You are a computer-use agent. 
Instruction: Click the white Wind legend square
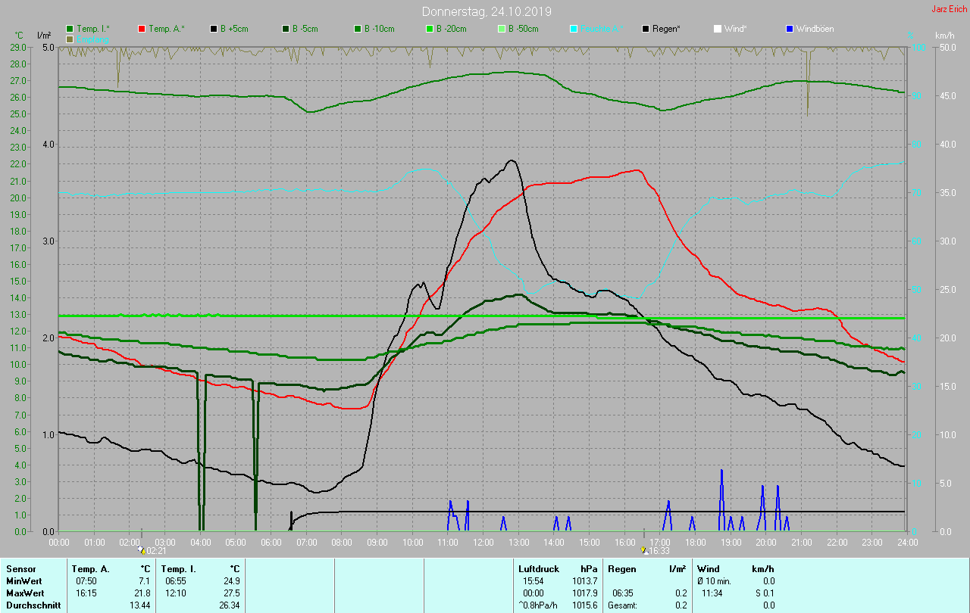coord(718,29)
